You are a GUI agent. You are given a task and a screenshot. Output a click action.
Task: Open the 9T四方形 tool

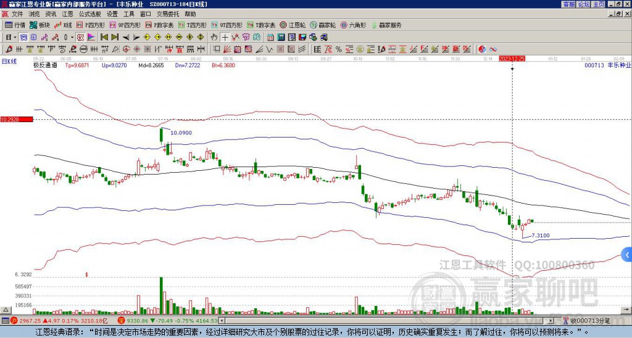point(227,25)
